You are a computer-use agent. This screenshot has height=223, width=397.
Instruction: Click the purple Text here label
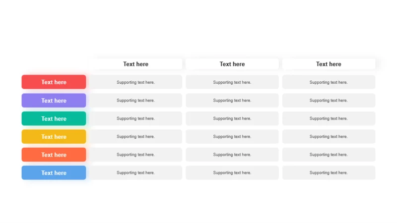click(x=54, y=101)
